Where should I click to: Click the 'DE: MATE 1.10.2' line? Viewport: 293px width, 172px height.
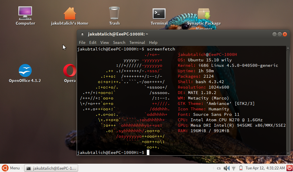tap(197, 93)
